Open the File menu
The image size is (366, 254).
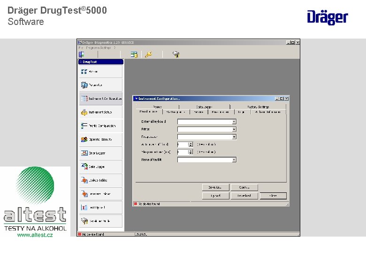(x=81, y=48)
